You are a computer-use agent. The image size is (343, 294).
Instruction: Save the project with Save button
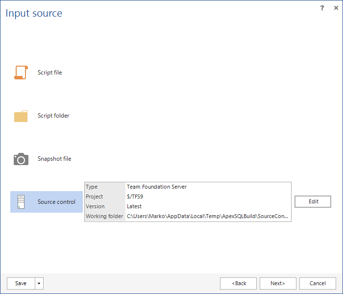[21, 283]
